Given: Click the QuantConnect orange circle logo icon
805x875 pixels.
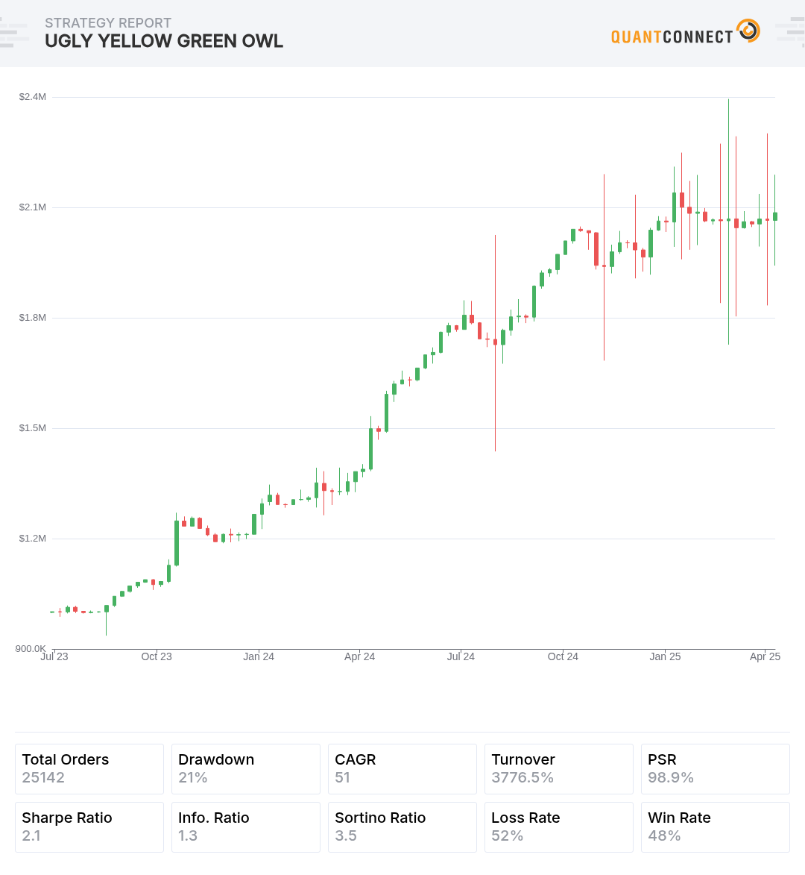Looking at the screenshot, I should (748, 31).
